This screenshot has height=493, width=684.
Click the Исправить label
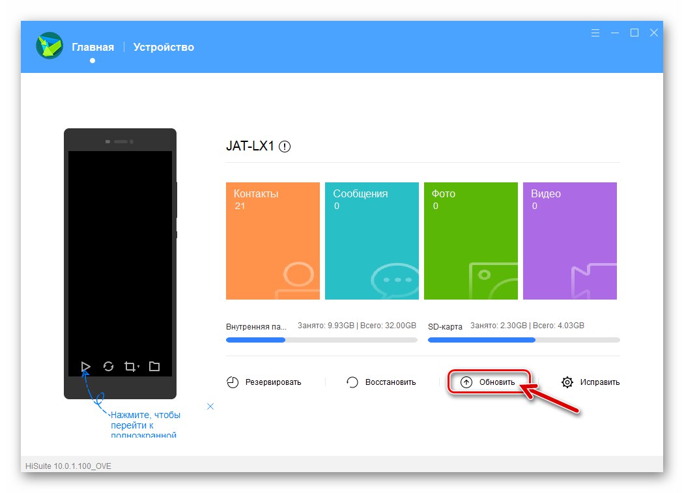click(x=600, y=382)
